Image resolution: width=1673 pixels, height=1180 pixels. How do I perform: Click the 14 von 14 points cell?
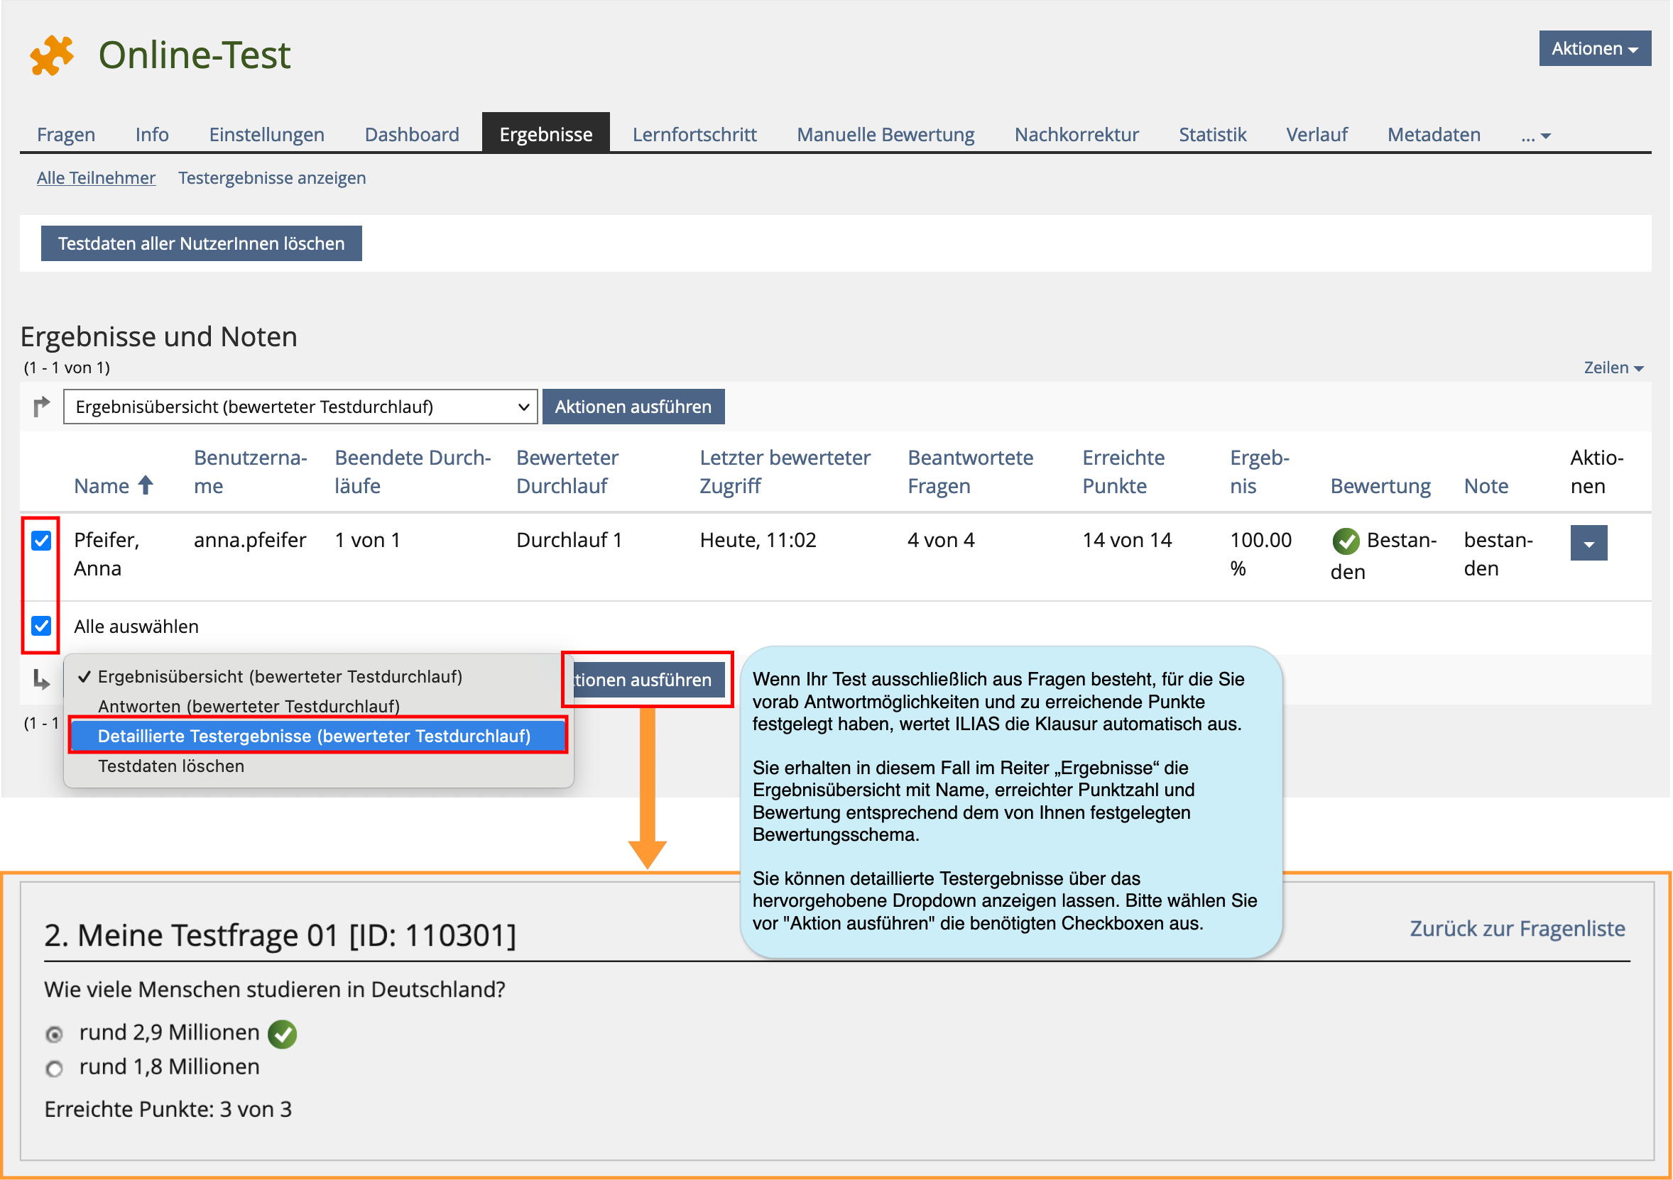click(x=1126, y=540)
